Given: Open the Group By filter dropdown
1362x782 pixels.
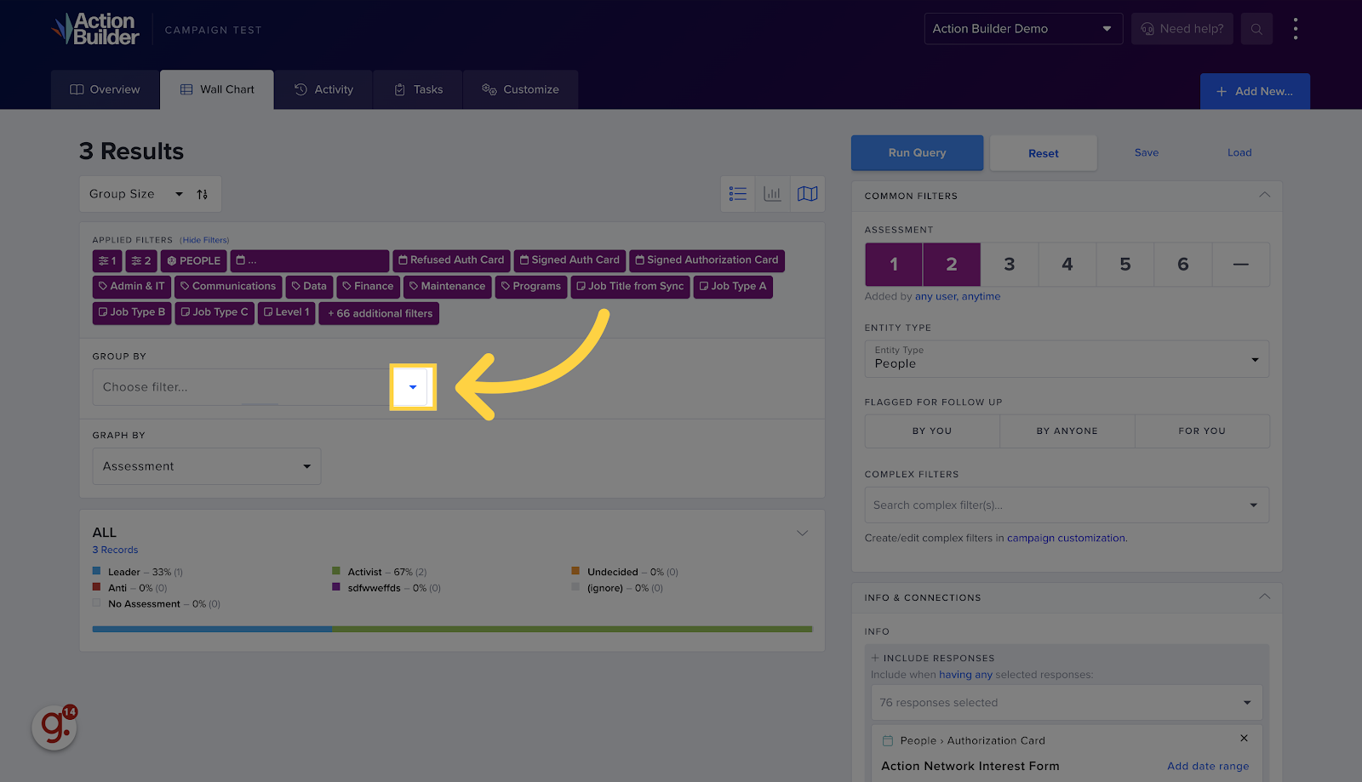Looking at the screenshot, I should click(412, 386).
